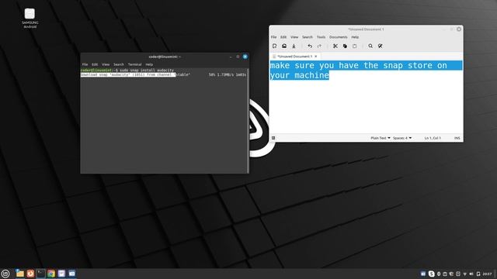Open the File menu in terminal window
This screenshot has width=497, height=279.
tap(85, 64)
